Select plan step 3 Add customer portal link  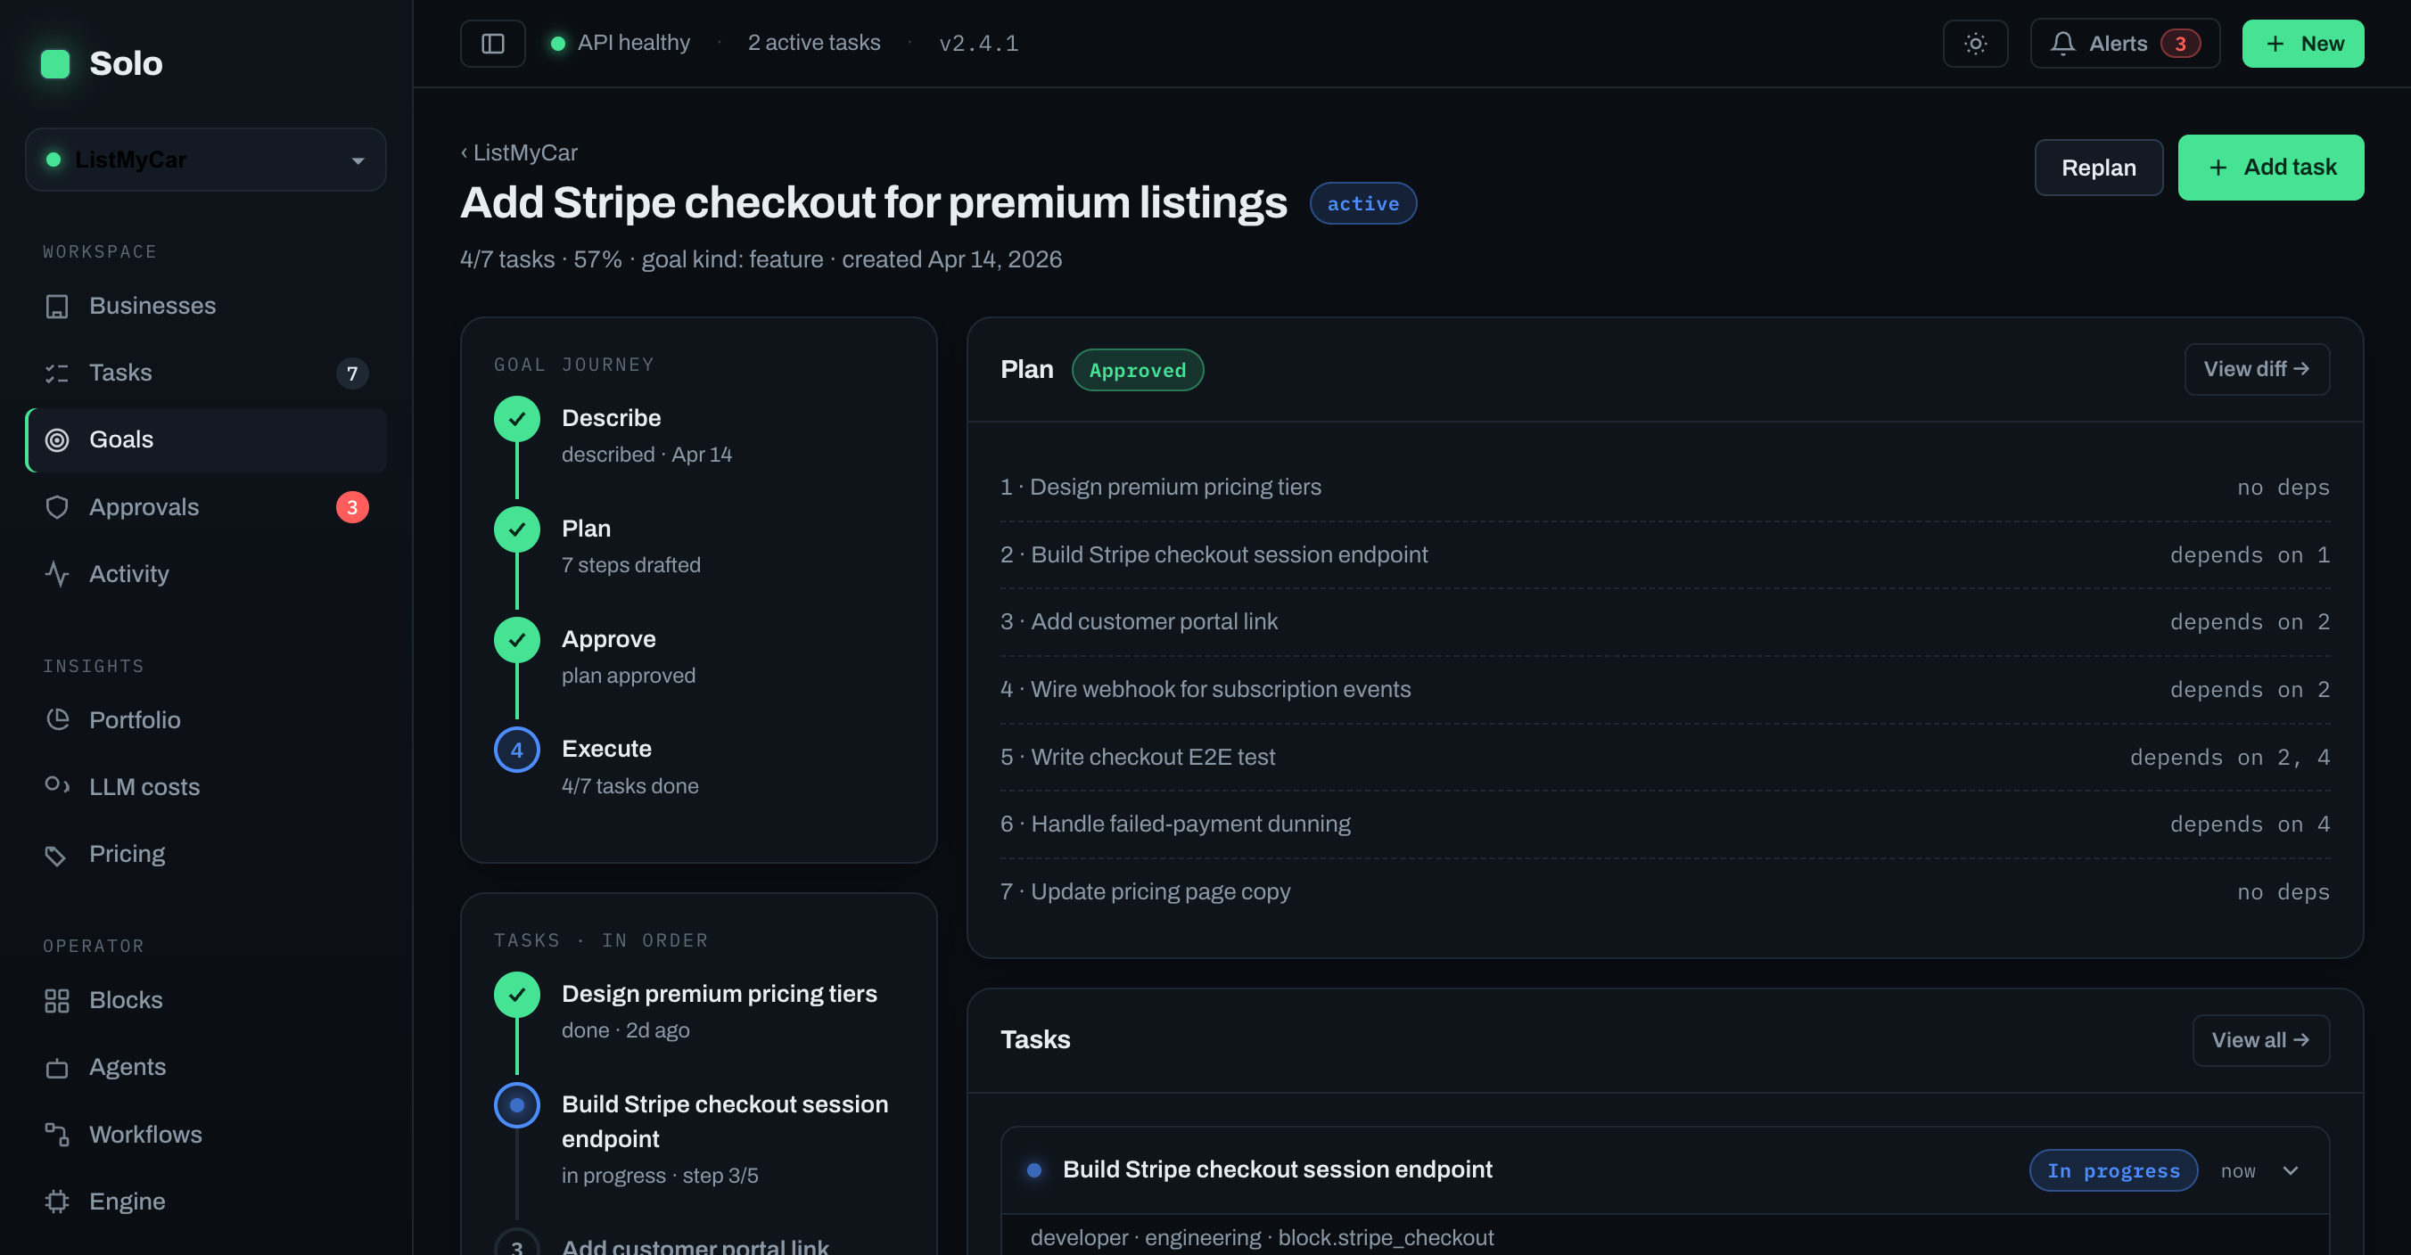(1664, 622)
